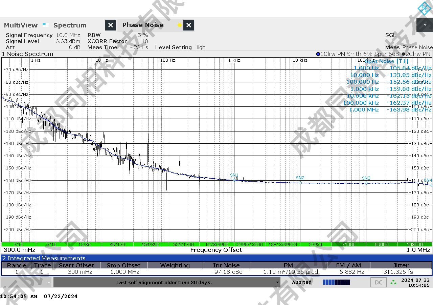Viewport: 433px width, 305px height.
Task: Click the Integrated Measurements title bar
Action: click(x=216, y=258)
